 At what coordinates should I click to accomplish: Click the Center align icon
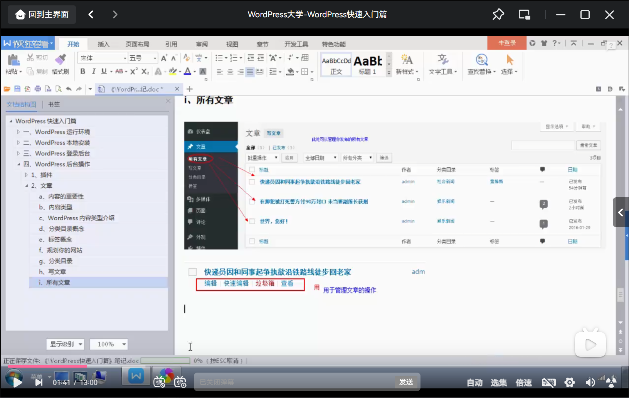point(230,72)
